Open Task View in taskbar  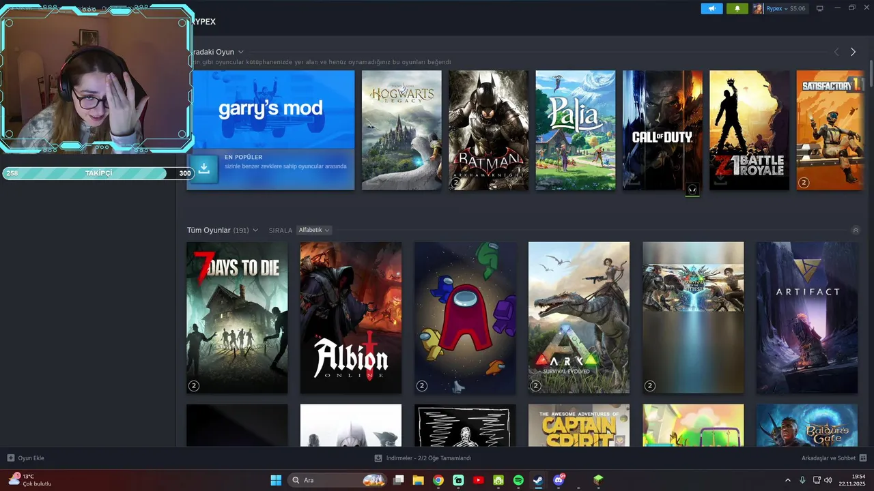399,480
